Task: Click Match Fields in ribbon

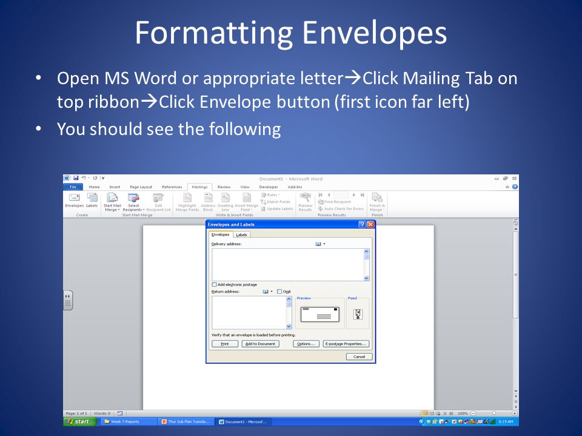Action: pyautogui.click(x=275, y=202)
